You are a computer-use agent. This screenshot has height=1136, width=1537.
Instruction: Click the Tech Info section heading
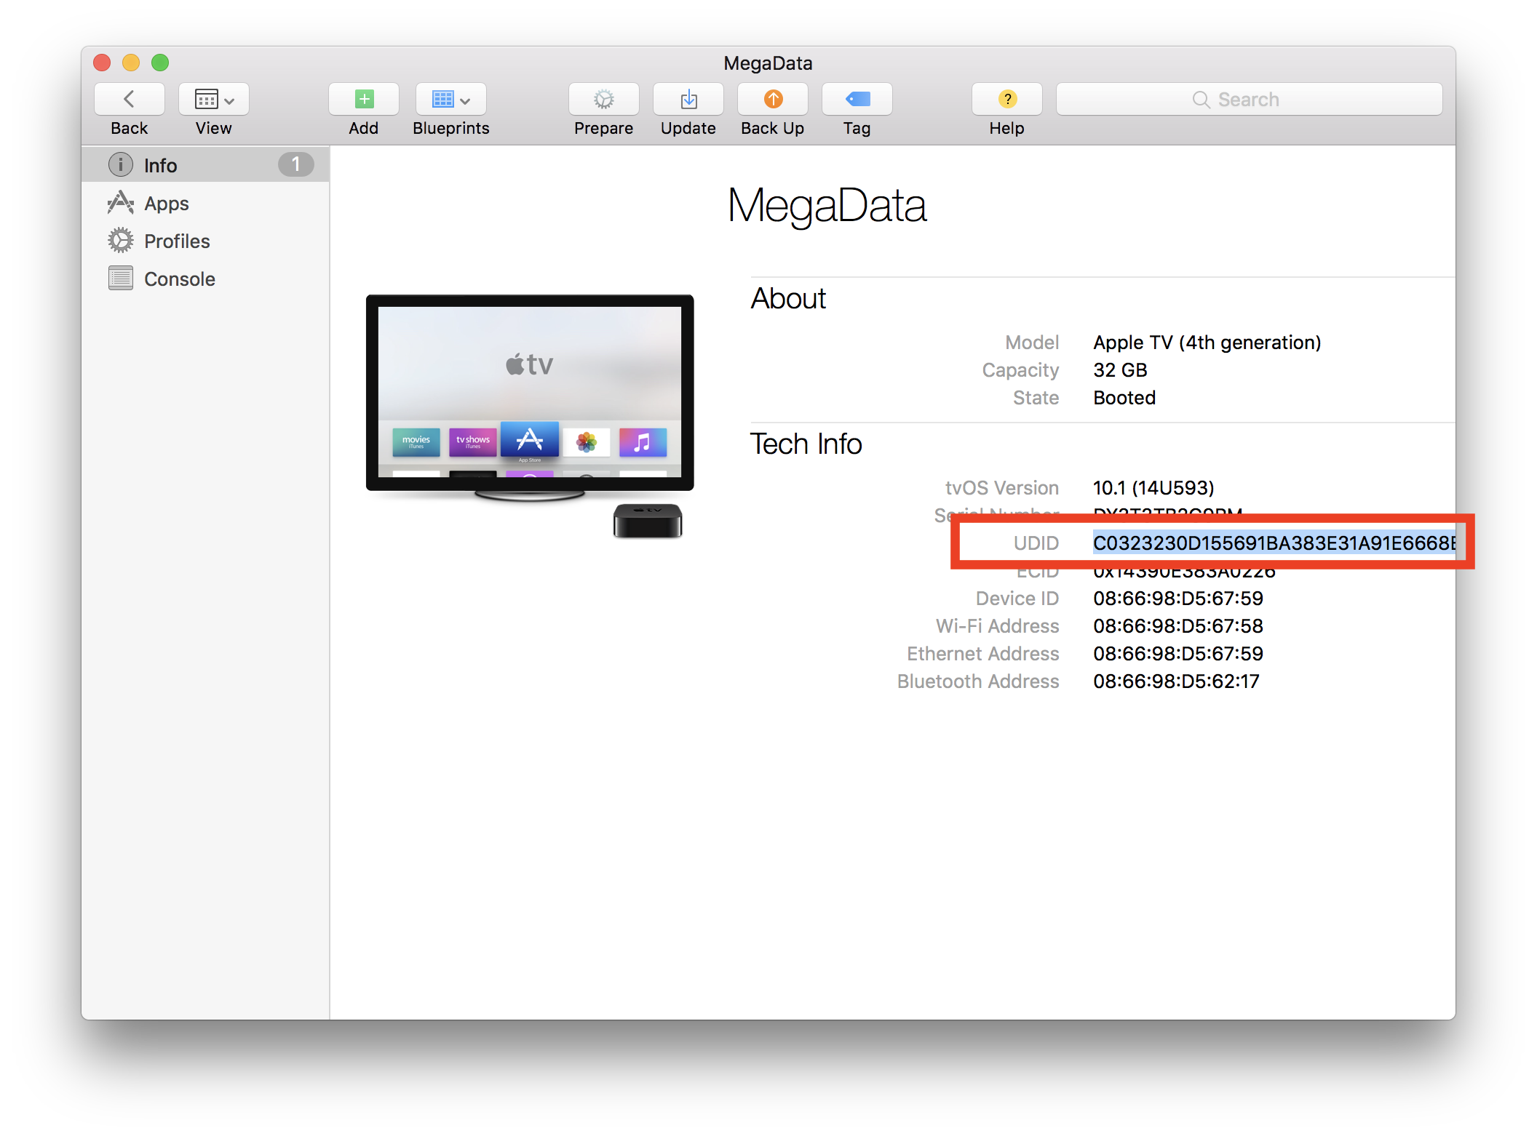click(806, 444)
